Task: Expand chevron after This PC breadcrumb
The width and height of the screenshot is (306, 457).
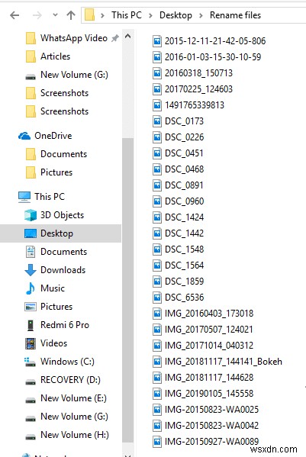Action: pos(150,15)
